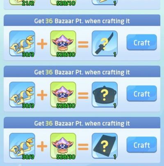The width and height of the screenshot is (164, 166).
Task: Select claw material icon in sword recipe
Action: [22, 43]
